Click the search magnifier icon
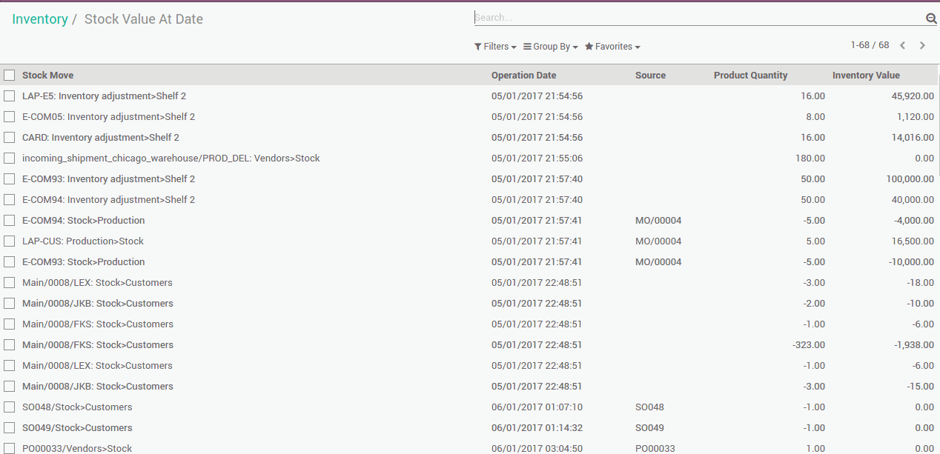The image size is (940, 454). pyautogui.click(x=931, y=19)
